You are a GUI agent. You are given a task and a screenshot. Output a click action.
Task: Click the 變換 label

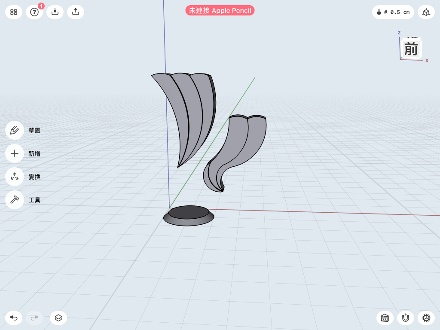34,177
